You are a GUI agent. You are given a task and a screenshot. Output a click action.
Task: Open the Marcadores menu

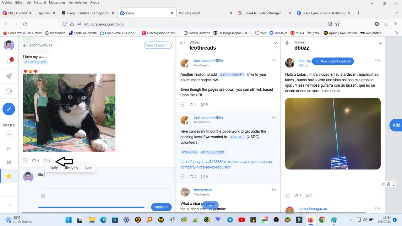pos(57,3)
